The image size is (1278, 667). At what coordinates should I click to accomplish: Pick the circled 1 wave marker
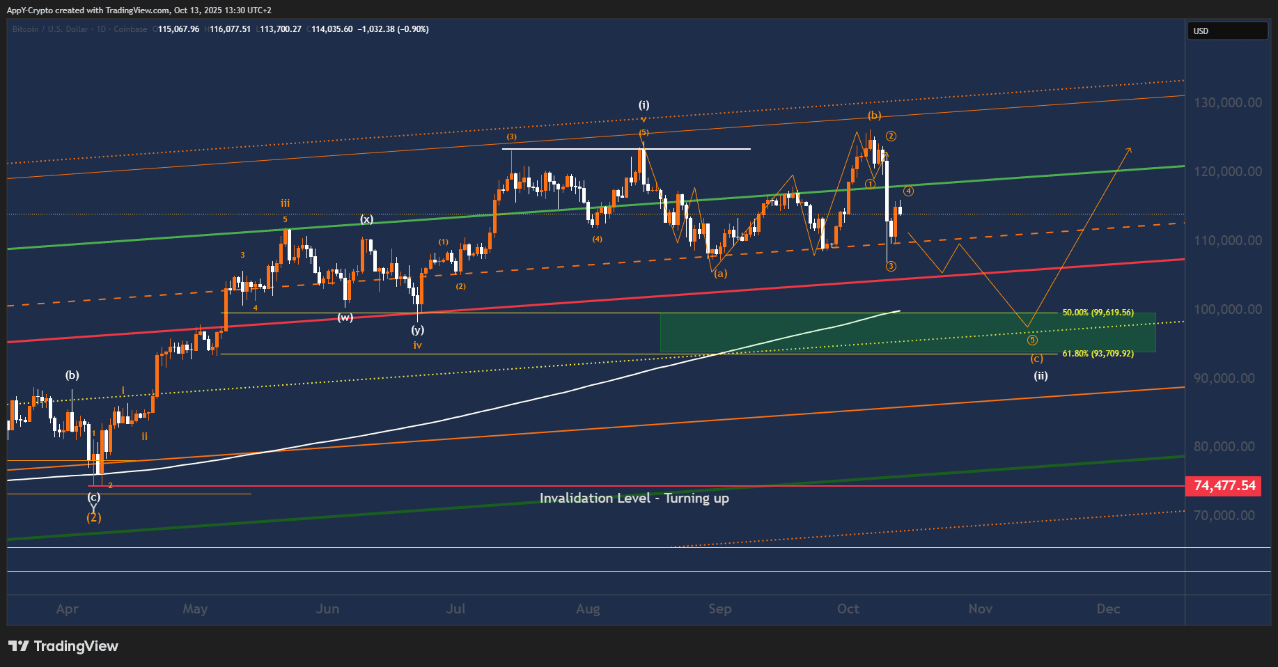870,184
